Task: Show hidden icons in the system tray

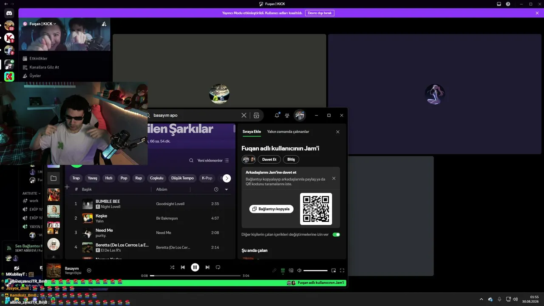Action: tap(481, 299)
